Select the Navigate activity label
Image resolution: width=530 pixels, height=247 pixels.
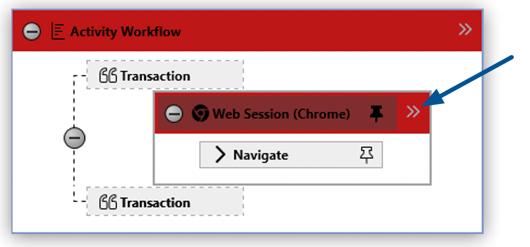click(261, 155)
